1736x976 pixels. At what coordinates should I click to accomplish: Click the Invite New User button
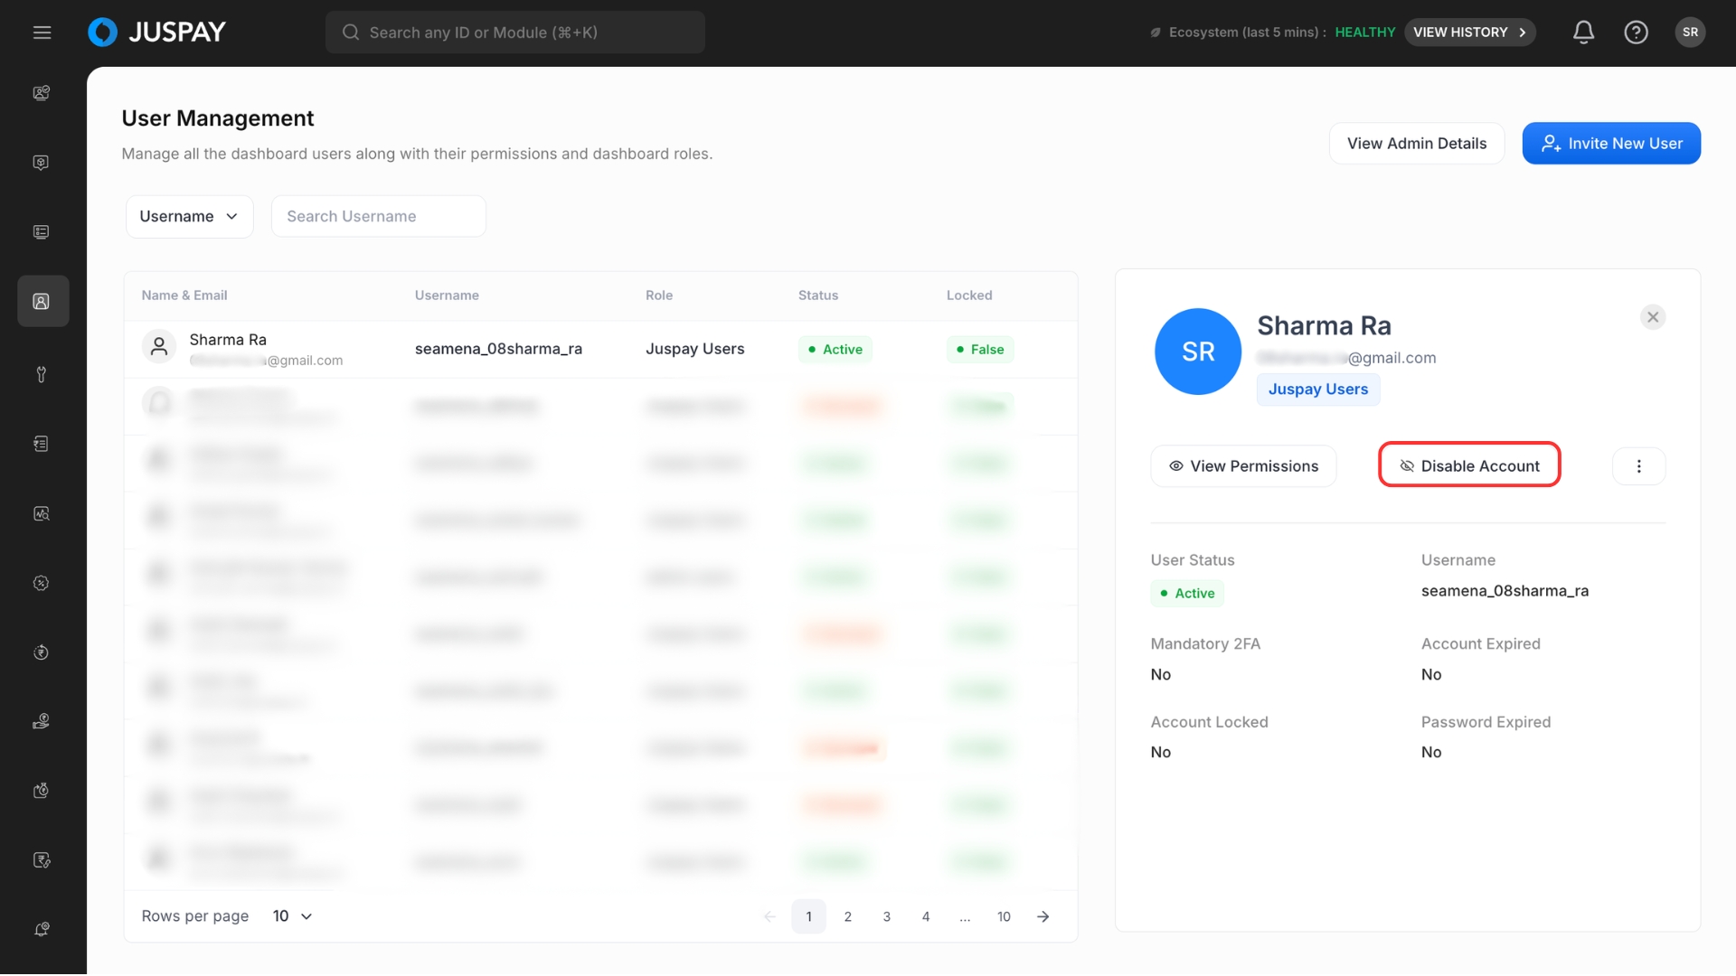[x=1611, y=144]
